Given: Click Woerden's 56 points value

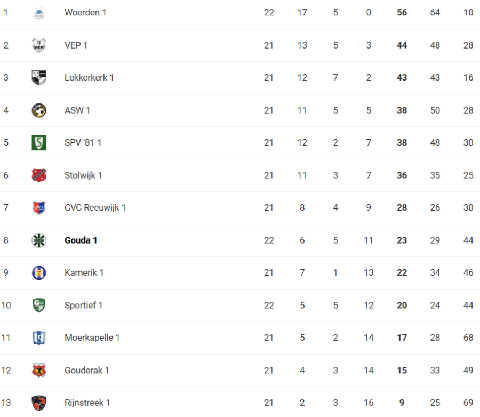Looking at the screenshot, I should click(402, 13).
